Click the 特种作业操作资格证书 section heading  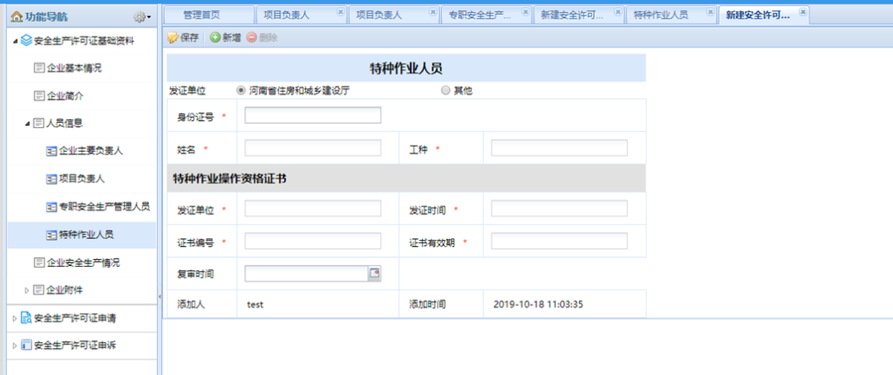coord(229,179)
